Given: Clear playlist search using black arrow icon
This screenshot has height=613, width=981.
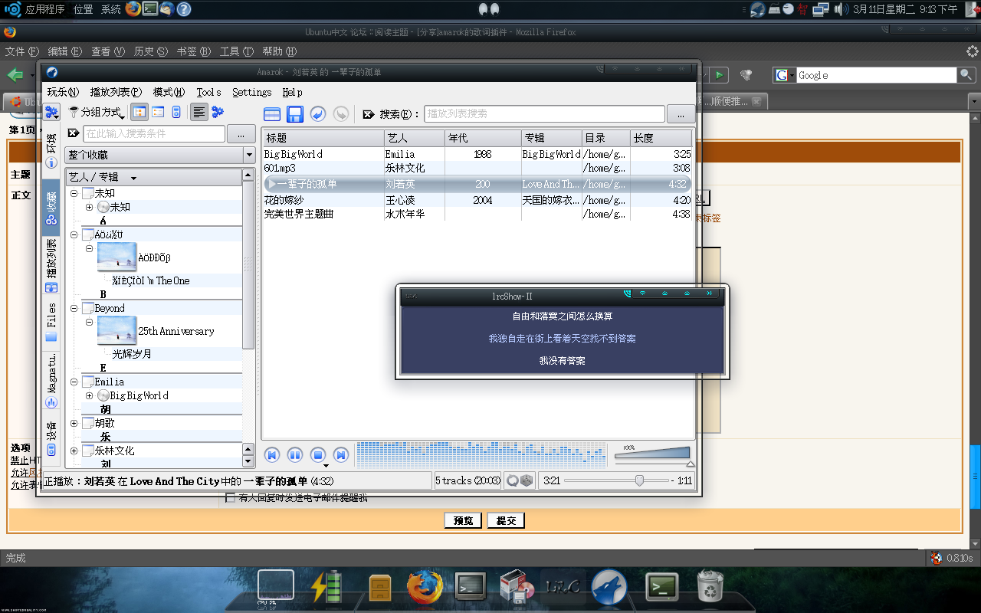Looking at the screenshot, I should [x=369, y=114].
